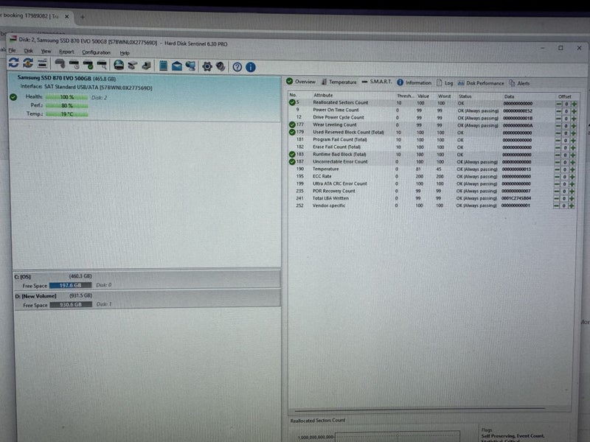Decrease offset for ECC Rate row
Image resolution: width=590 pixels, height=442 pixels.
pos(558,177)
